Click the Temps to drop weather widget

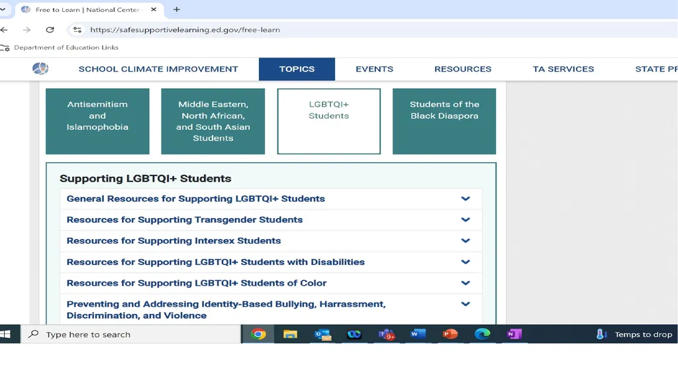634,334
